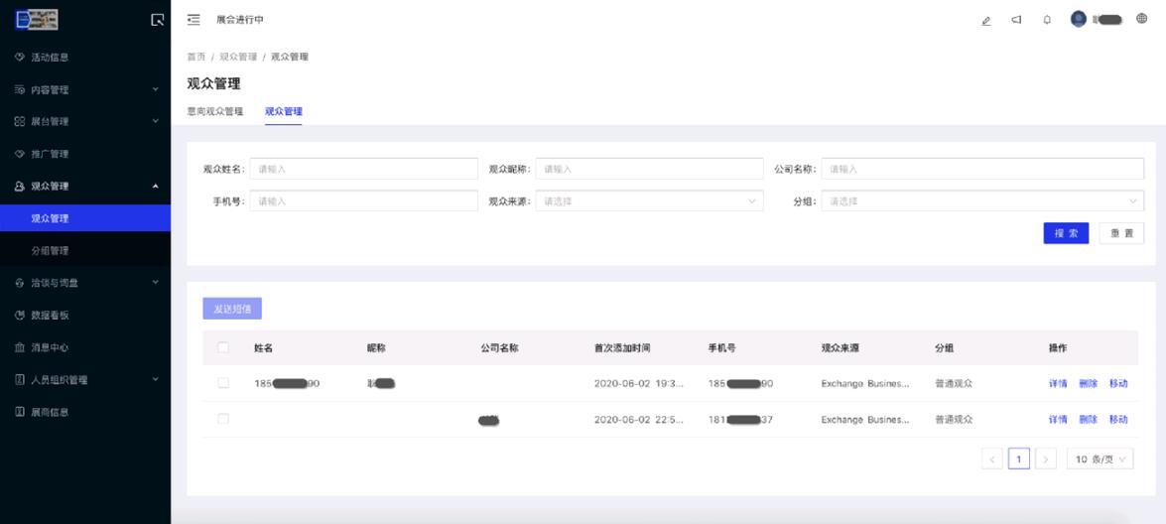
Task: Focus the 公司名称 input field
Action: click(x=982, y=169)
